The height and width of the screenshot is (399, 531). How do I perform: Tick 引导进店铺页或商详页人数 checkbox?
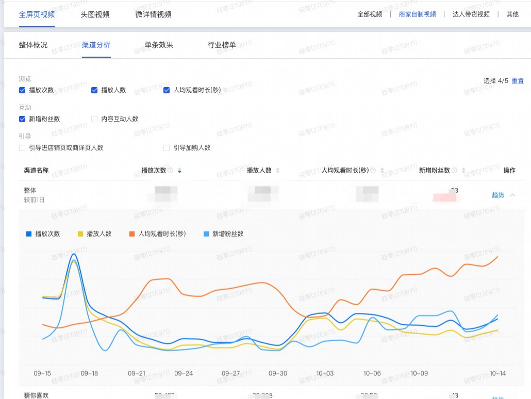(22, 148)
